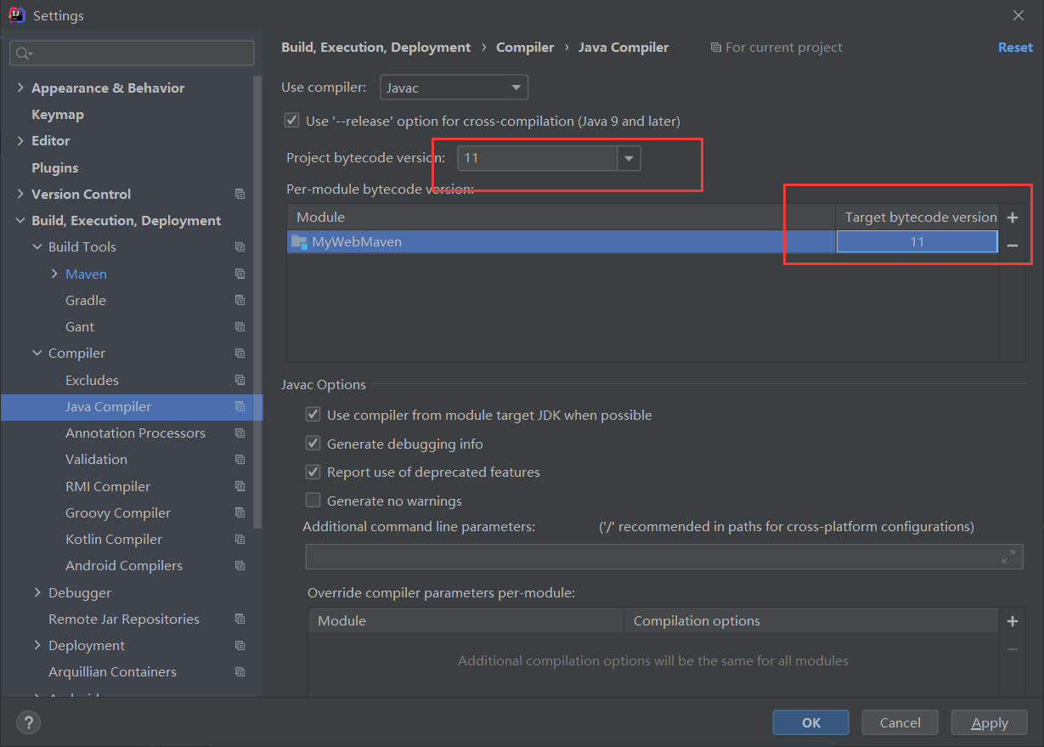Collapse the Compiler node
Image resolution: width=1044 pixels, height=747 pixels.
[x=37, y=353]
